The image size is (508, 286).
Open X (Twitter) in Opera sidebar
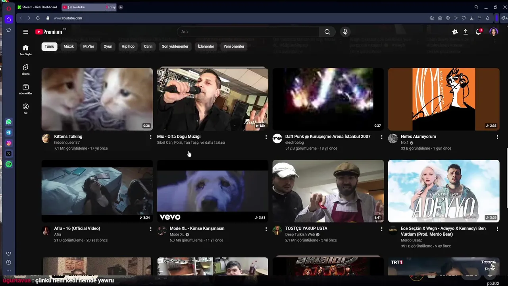(x=9, y=153)
